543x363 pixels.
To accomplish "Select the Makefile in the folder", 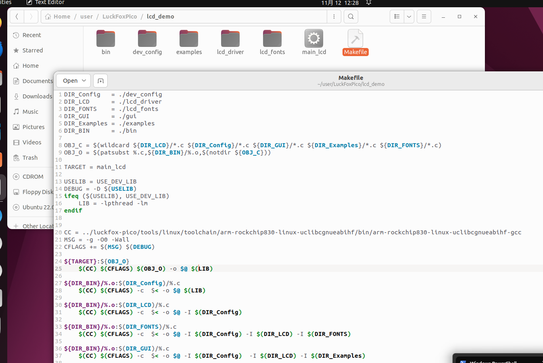I will 355,42.
